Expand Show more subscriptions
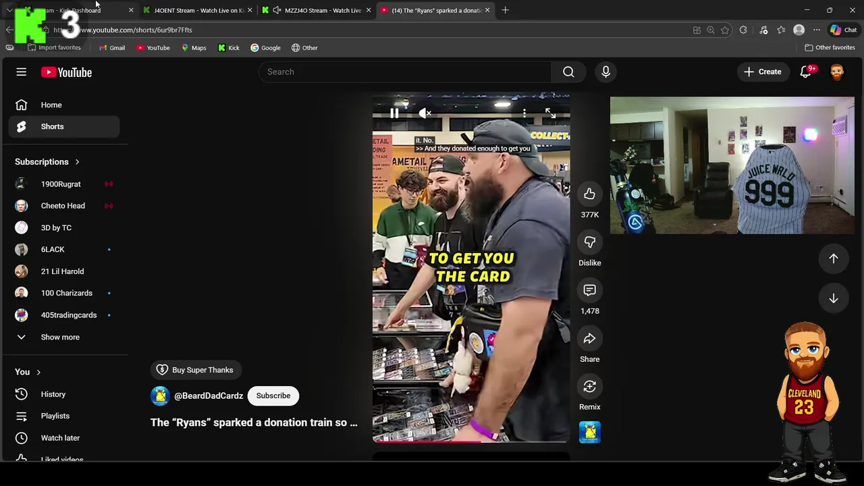The image size is (864, 486). [64, 337]
